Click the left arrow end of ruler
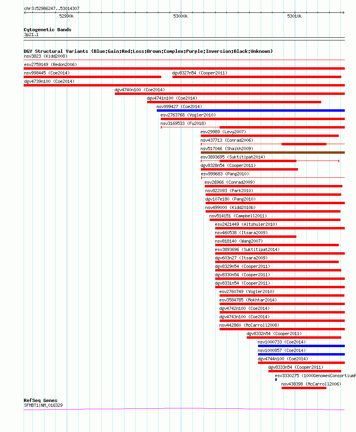 point(25,12)
